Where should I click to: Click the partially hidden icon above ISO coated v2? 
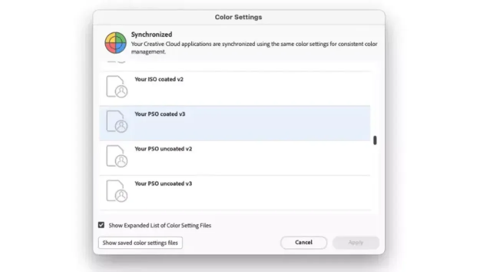pyautogui.click(x=115, y=62)
